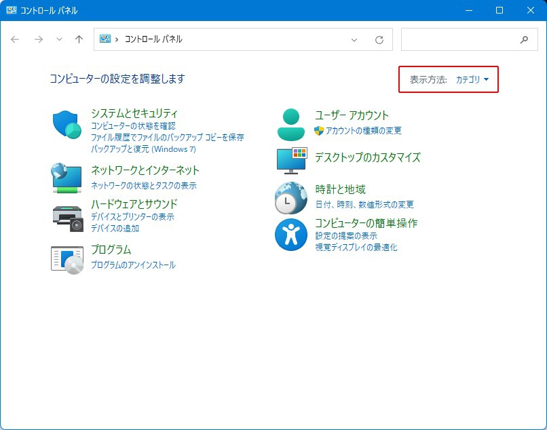Click the Hardware and Sound printer icon

click(67, 216)
